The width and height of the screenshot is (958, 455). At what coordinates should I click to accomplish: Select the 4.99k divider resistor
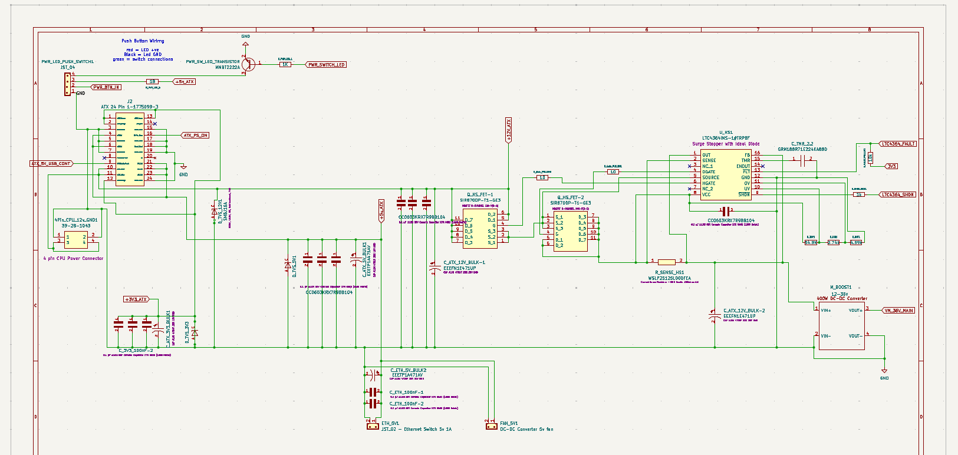(856, 242)
